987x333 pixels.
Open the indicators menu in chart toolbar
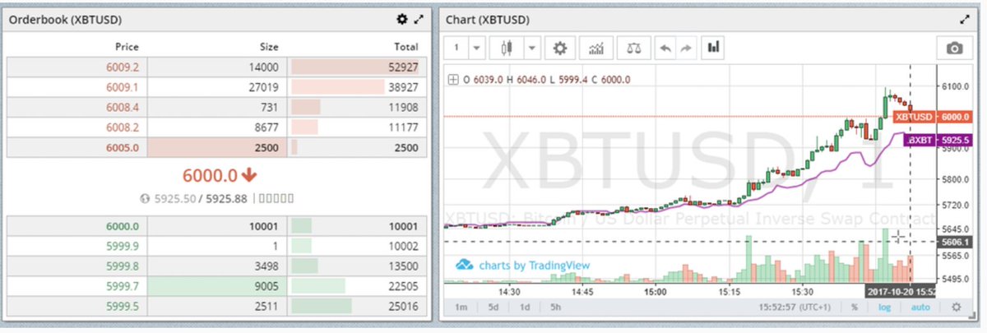click(x=596, y=48)
